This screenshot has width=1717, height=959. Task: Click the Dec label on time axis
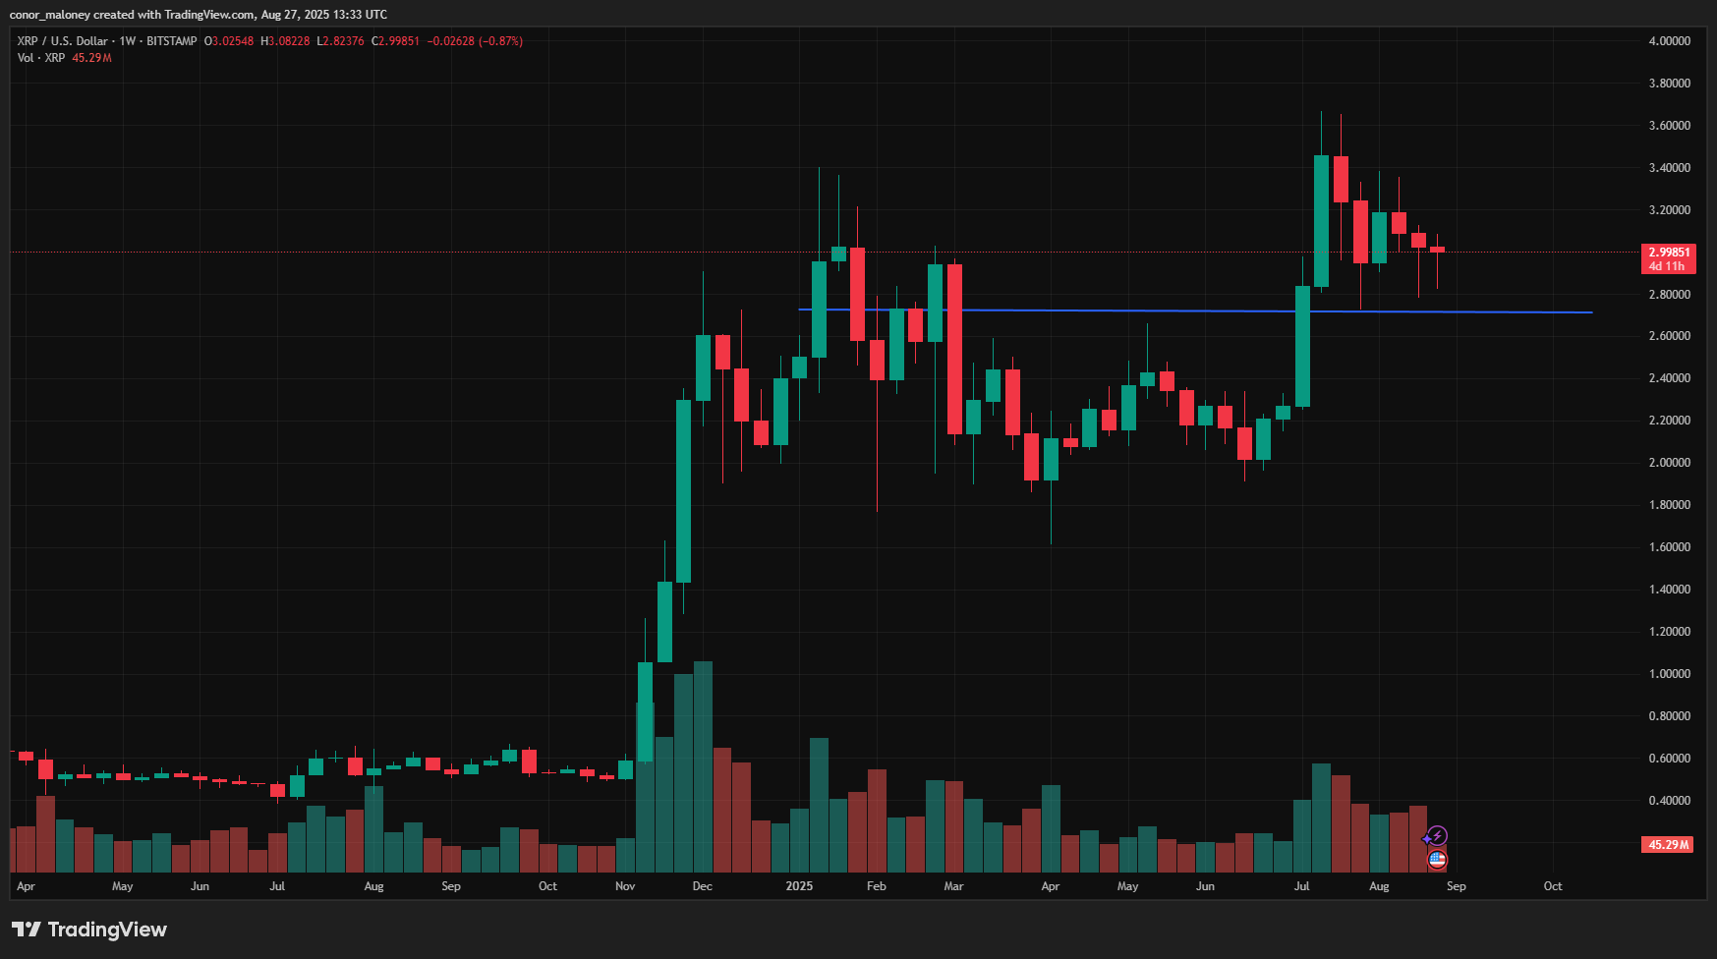coord(702,886)
